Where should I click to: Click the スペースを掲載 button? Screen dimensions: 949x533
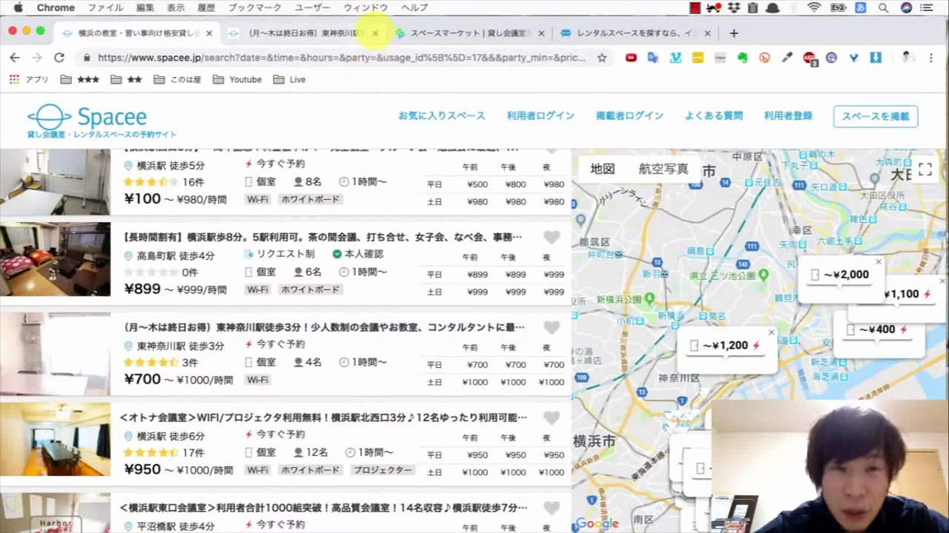click(x=876, y=116)
